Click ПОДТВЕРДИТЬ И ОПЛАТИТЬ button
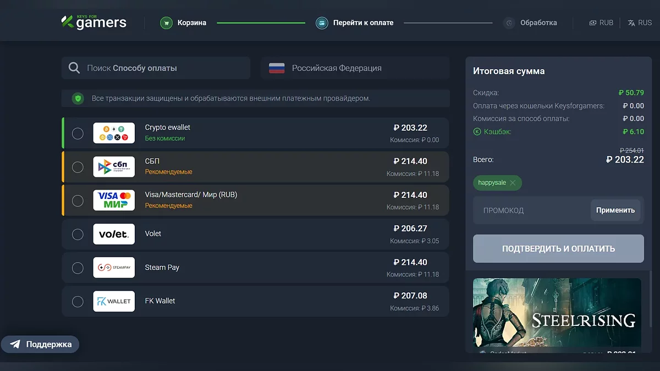 coord(558,248)
